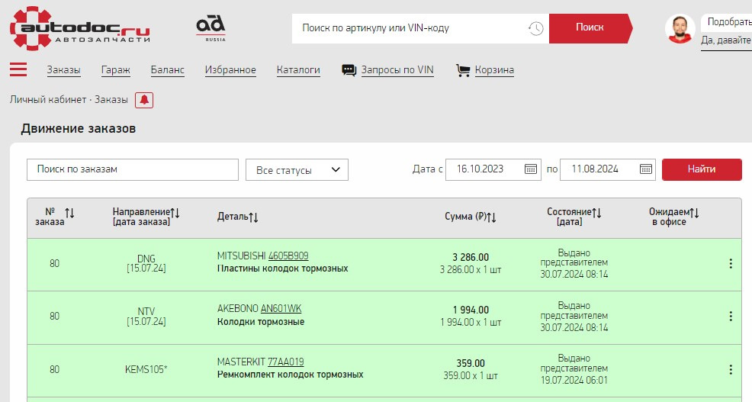Click the Да, давайте reply link
Screen dimensions: 752x402
(x=726, y=40)
